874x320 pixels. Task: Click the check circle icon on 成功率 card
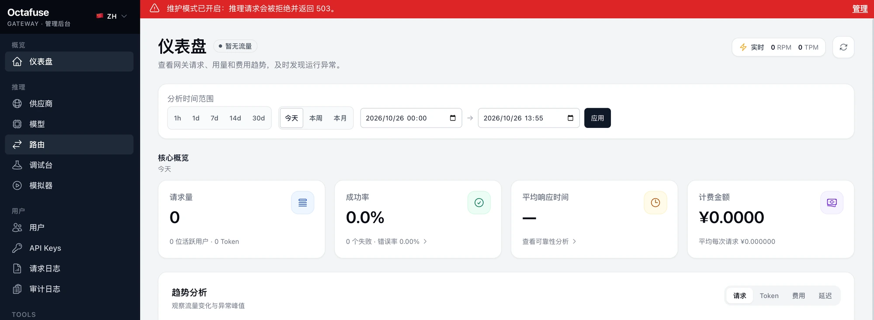(479, 203)
